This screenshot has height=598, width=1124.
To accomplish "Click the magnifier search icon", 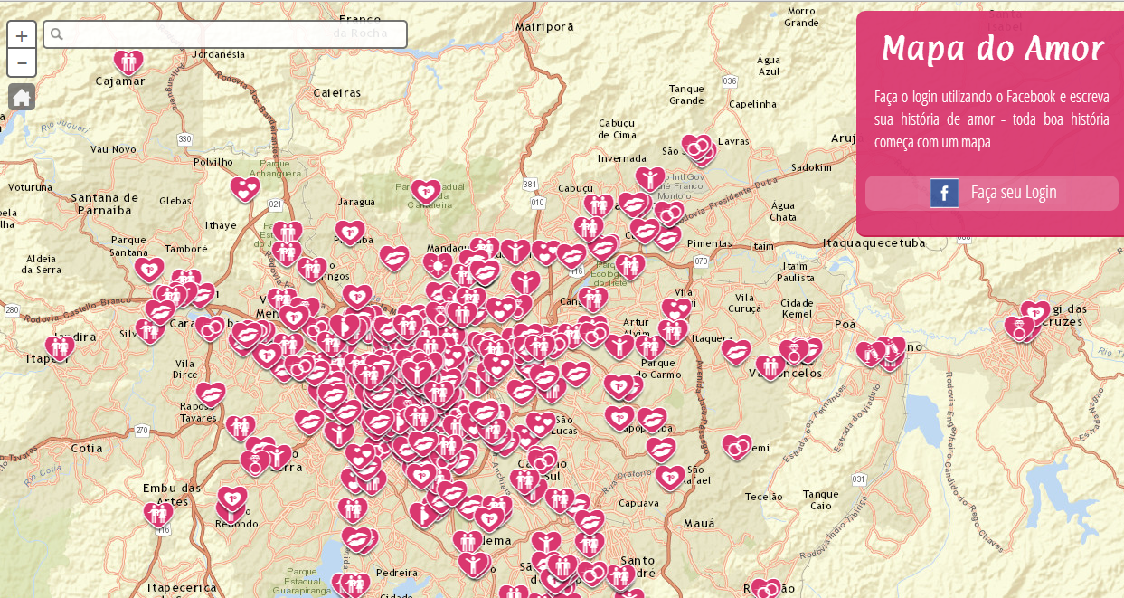I will click(57, 34).
